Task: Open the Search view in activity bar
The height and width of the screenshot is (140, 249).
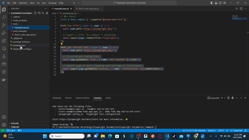Action: click(4, 17)
